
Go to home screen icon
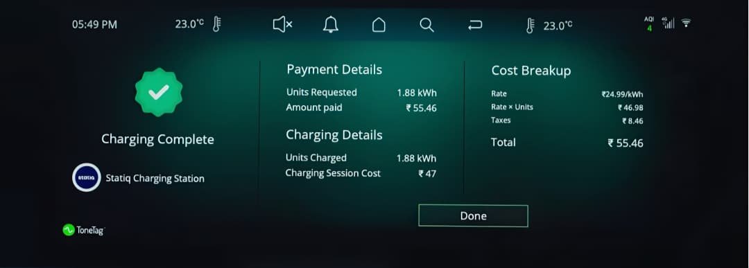point(379,25)
